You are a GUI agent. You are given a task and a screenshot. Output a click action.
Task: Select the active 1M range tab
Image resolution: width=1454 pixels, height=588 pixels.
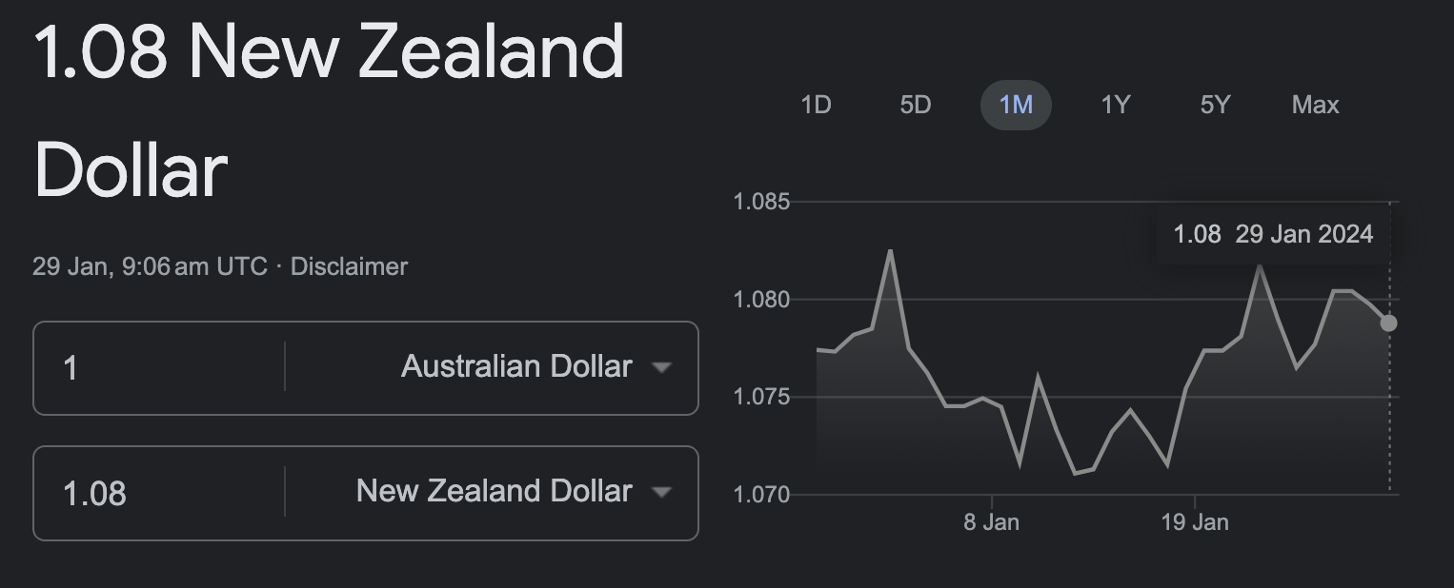1016,105
